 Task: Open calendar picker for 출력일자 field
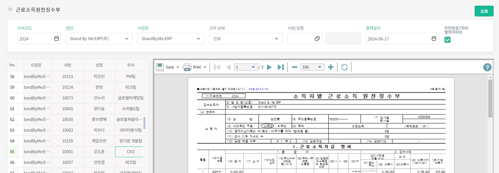point(434,39)
